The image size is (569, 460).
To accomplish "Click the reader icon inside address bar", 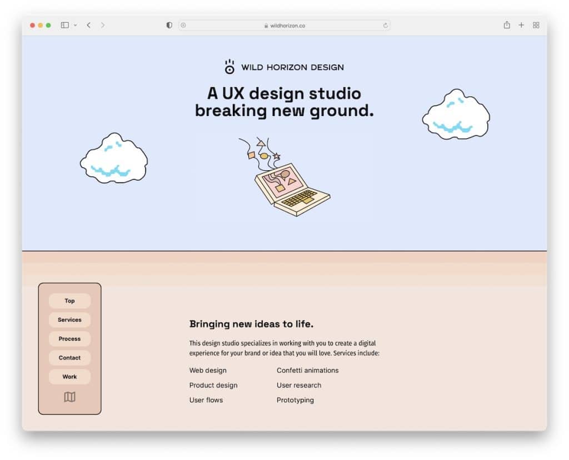I will 183,26.
